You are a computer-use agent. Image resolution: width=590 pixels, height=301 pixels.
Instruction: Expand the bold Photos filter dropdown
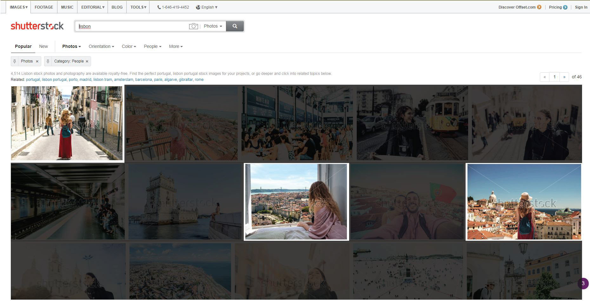pyautogui.click(x=71, y=46)
